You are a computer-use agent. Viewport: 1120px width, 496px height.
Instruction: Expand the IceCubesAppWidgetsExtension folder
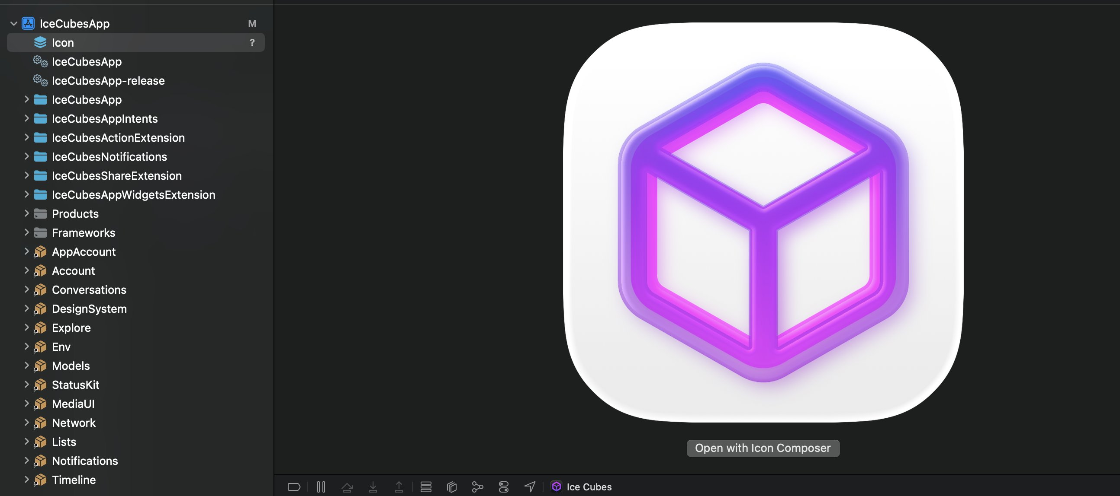(26, 194)
